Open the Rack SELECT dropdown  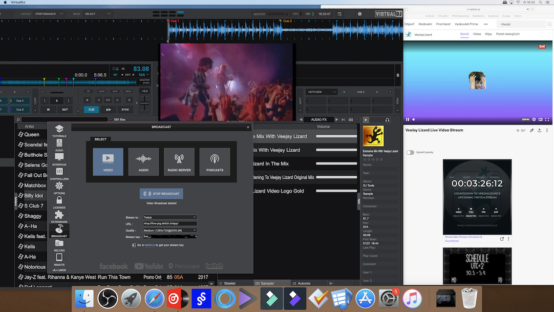tap(97, 14)
